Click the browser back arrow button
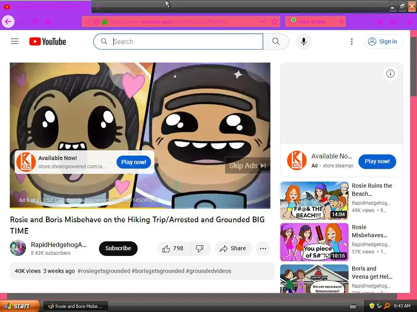This screenshot has width=417, height=312. click(8, 22)
